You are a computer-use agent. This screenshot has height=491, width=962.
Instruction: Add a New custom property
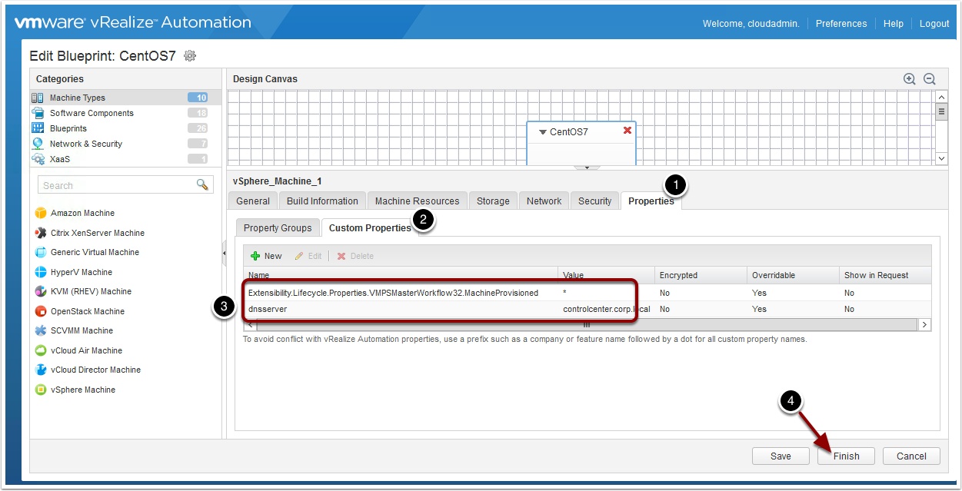[266, 256]
